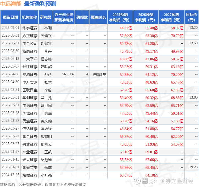Click the 69.01亿 2026 profit value
The width and height of the screenshot is (199, 187).
(x=151, y=152)
